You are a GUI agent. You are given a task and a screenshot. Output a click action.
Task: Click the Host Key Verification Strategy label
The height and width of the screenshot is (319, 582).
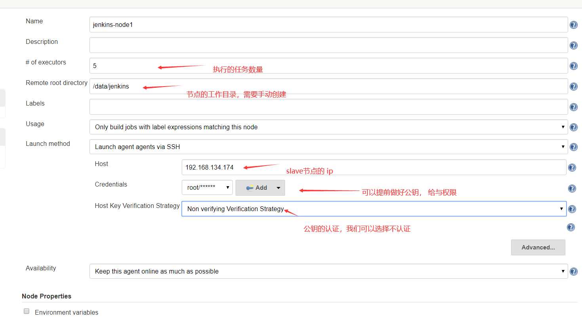point(137,206)
